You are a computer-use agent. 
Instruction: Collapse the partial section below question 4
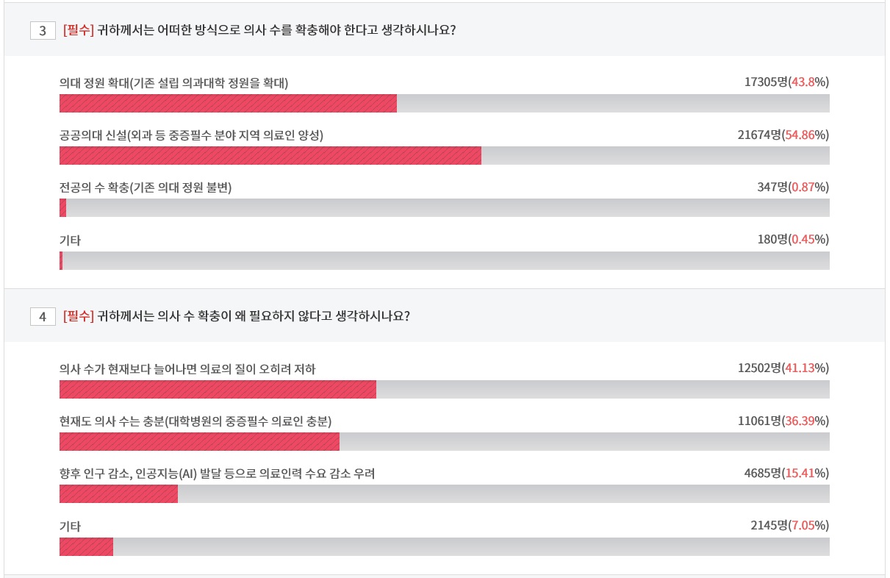[441, 575]
